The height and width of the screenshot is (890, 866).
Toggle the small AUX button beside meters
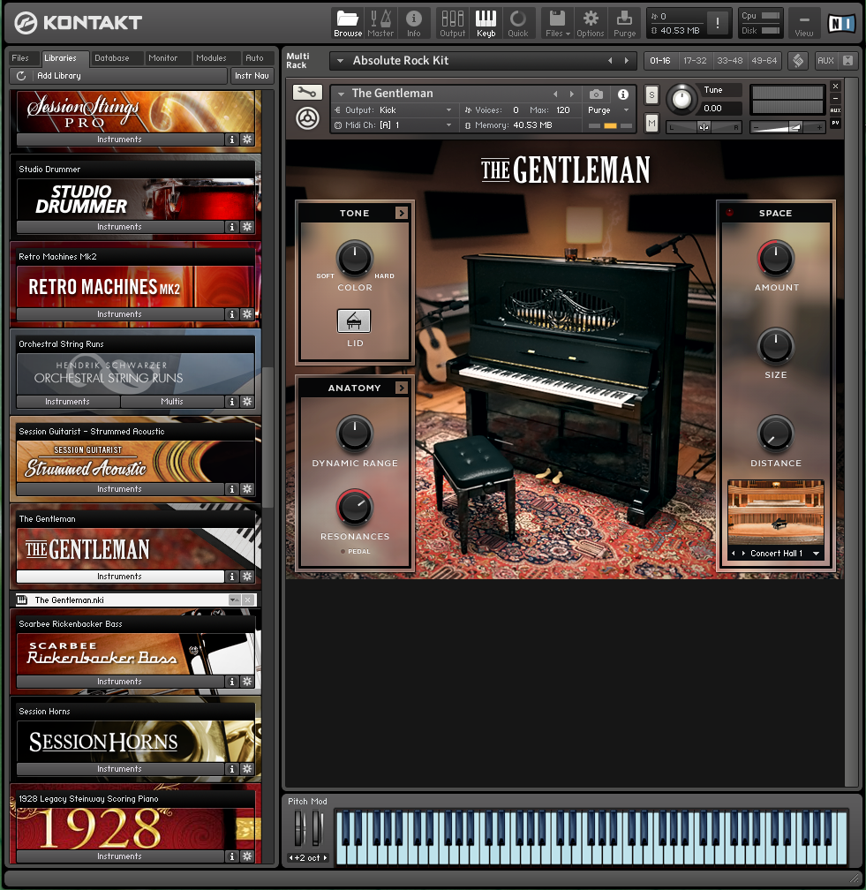835,110
